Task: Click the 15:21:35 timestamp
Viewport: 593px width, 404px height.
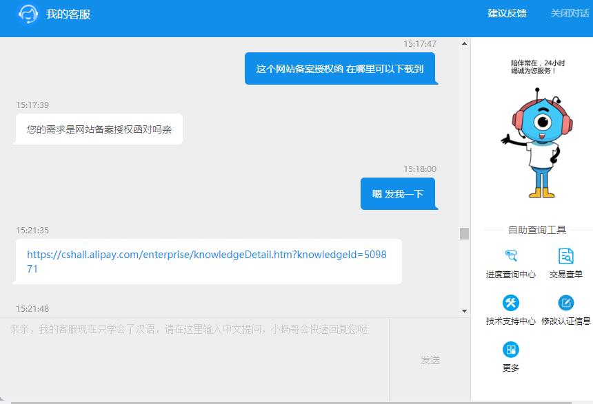Action: click(32, 231)
